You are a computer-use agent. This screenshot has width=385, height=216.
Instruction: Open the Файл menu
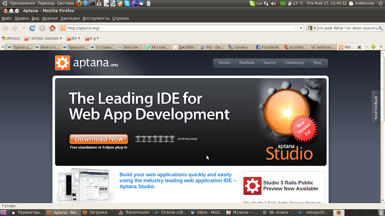click(6, 18)
